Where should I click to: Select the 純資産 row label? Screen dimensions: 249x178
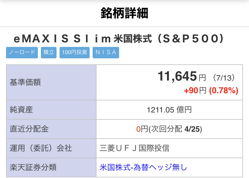21,110
